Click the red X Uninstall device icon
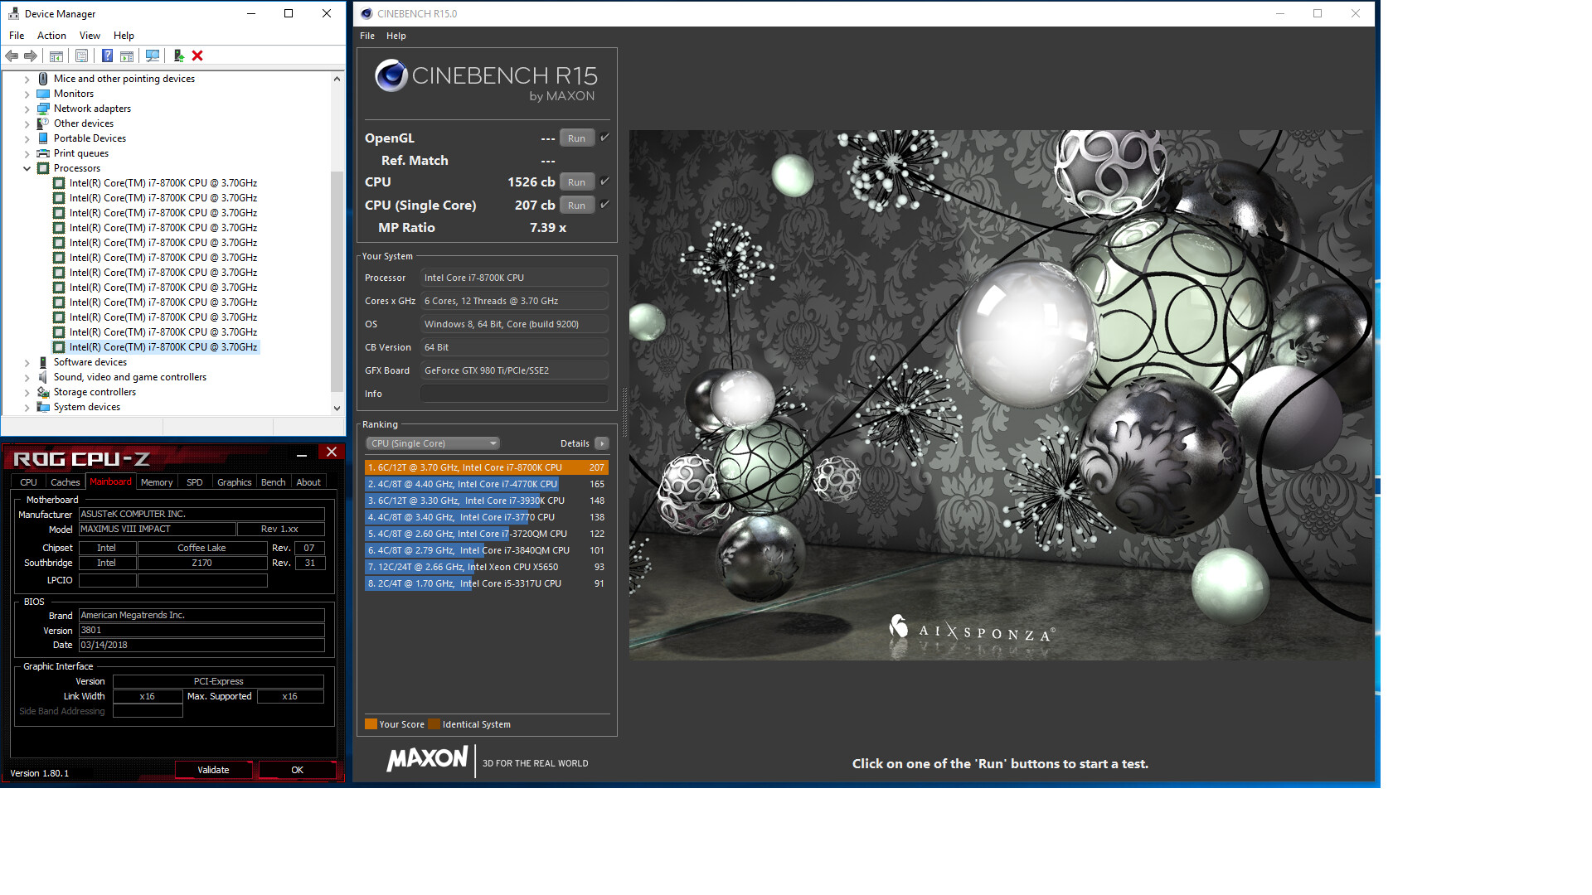The image size is (1592, 895). click(197, 56)
